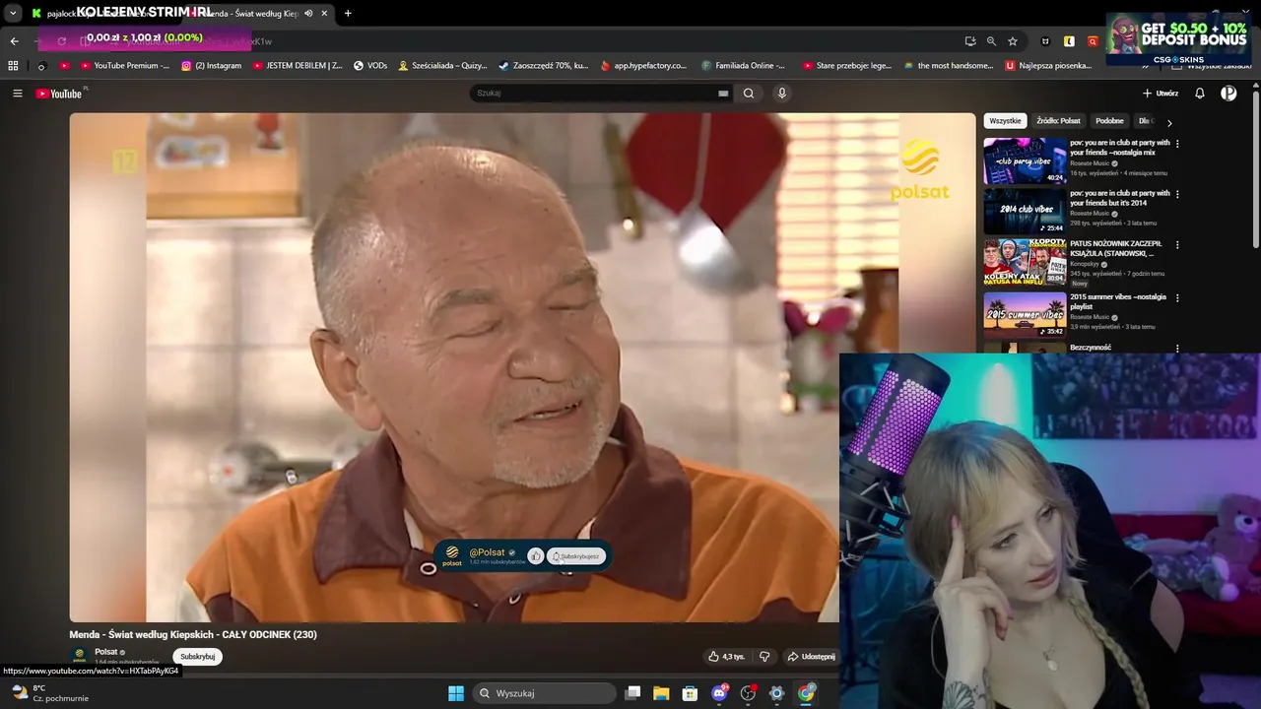Open the Windows Start menu
Image resolution: width=1261 pixels, height=709 pixels.
click(456, 693)
